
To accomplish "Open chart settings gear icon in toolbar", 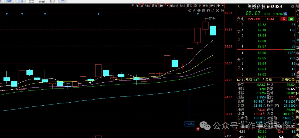I will pos(190,11).
